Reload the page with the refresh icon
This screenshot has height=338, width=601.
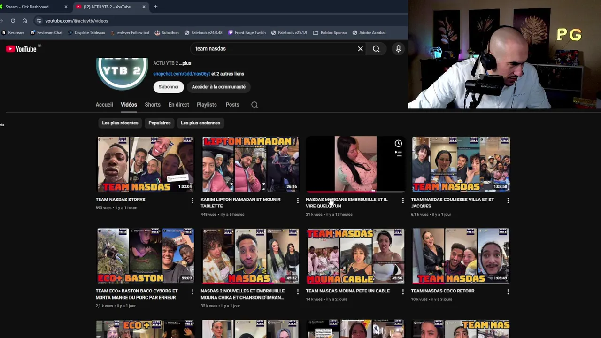pyautogui.click(x=13, y=21)
